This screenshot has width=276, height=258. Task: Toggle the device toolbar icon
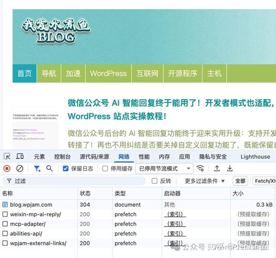click(x=20, y=156)
